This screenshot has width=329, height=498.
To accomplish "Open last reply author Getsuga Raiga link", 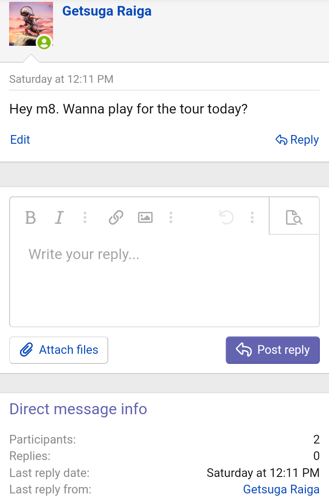I will (281, 489).
